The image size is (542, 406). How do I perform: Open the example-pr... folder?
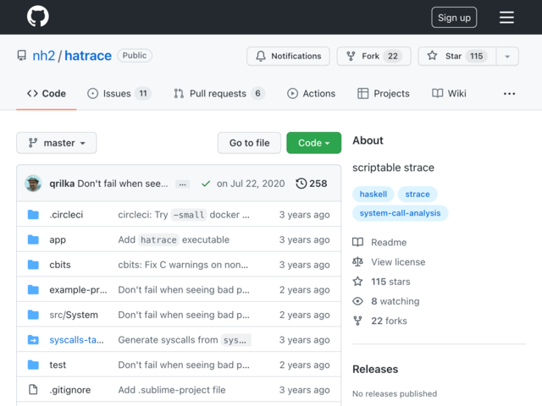(78, 290)
